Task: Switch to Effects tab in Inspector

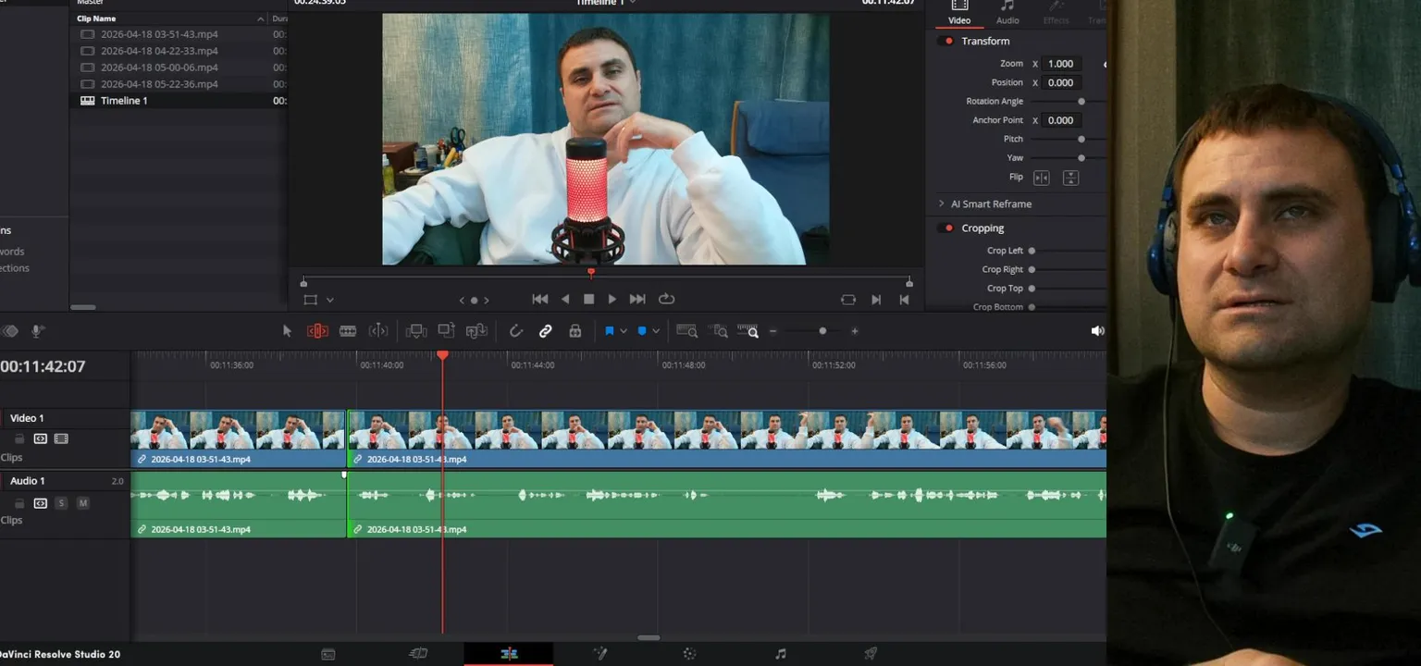Action: click(1056, 13)
